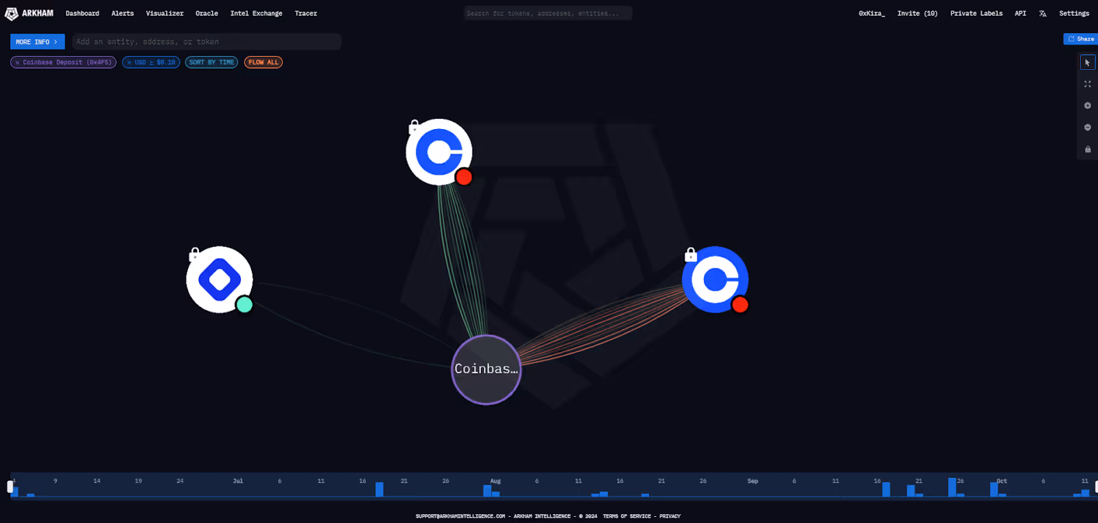Click the timeline bar near the Jul 16 mark

click(379, 489)
